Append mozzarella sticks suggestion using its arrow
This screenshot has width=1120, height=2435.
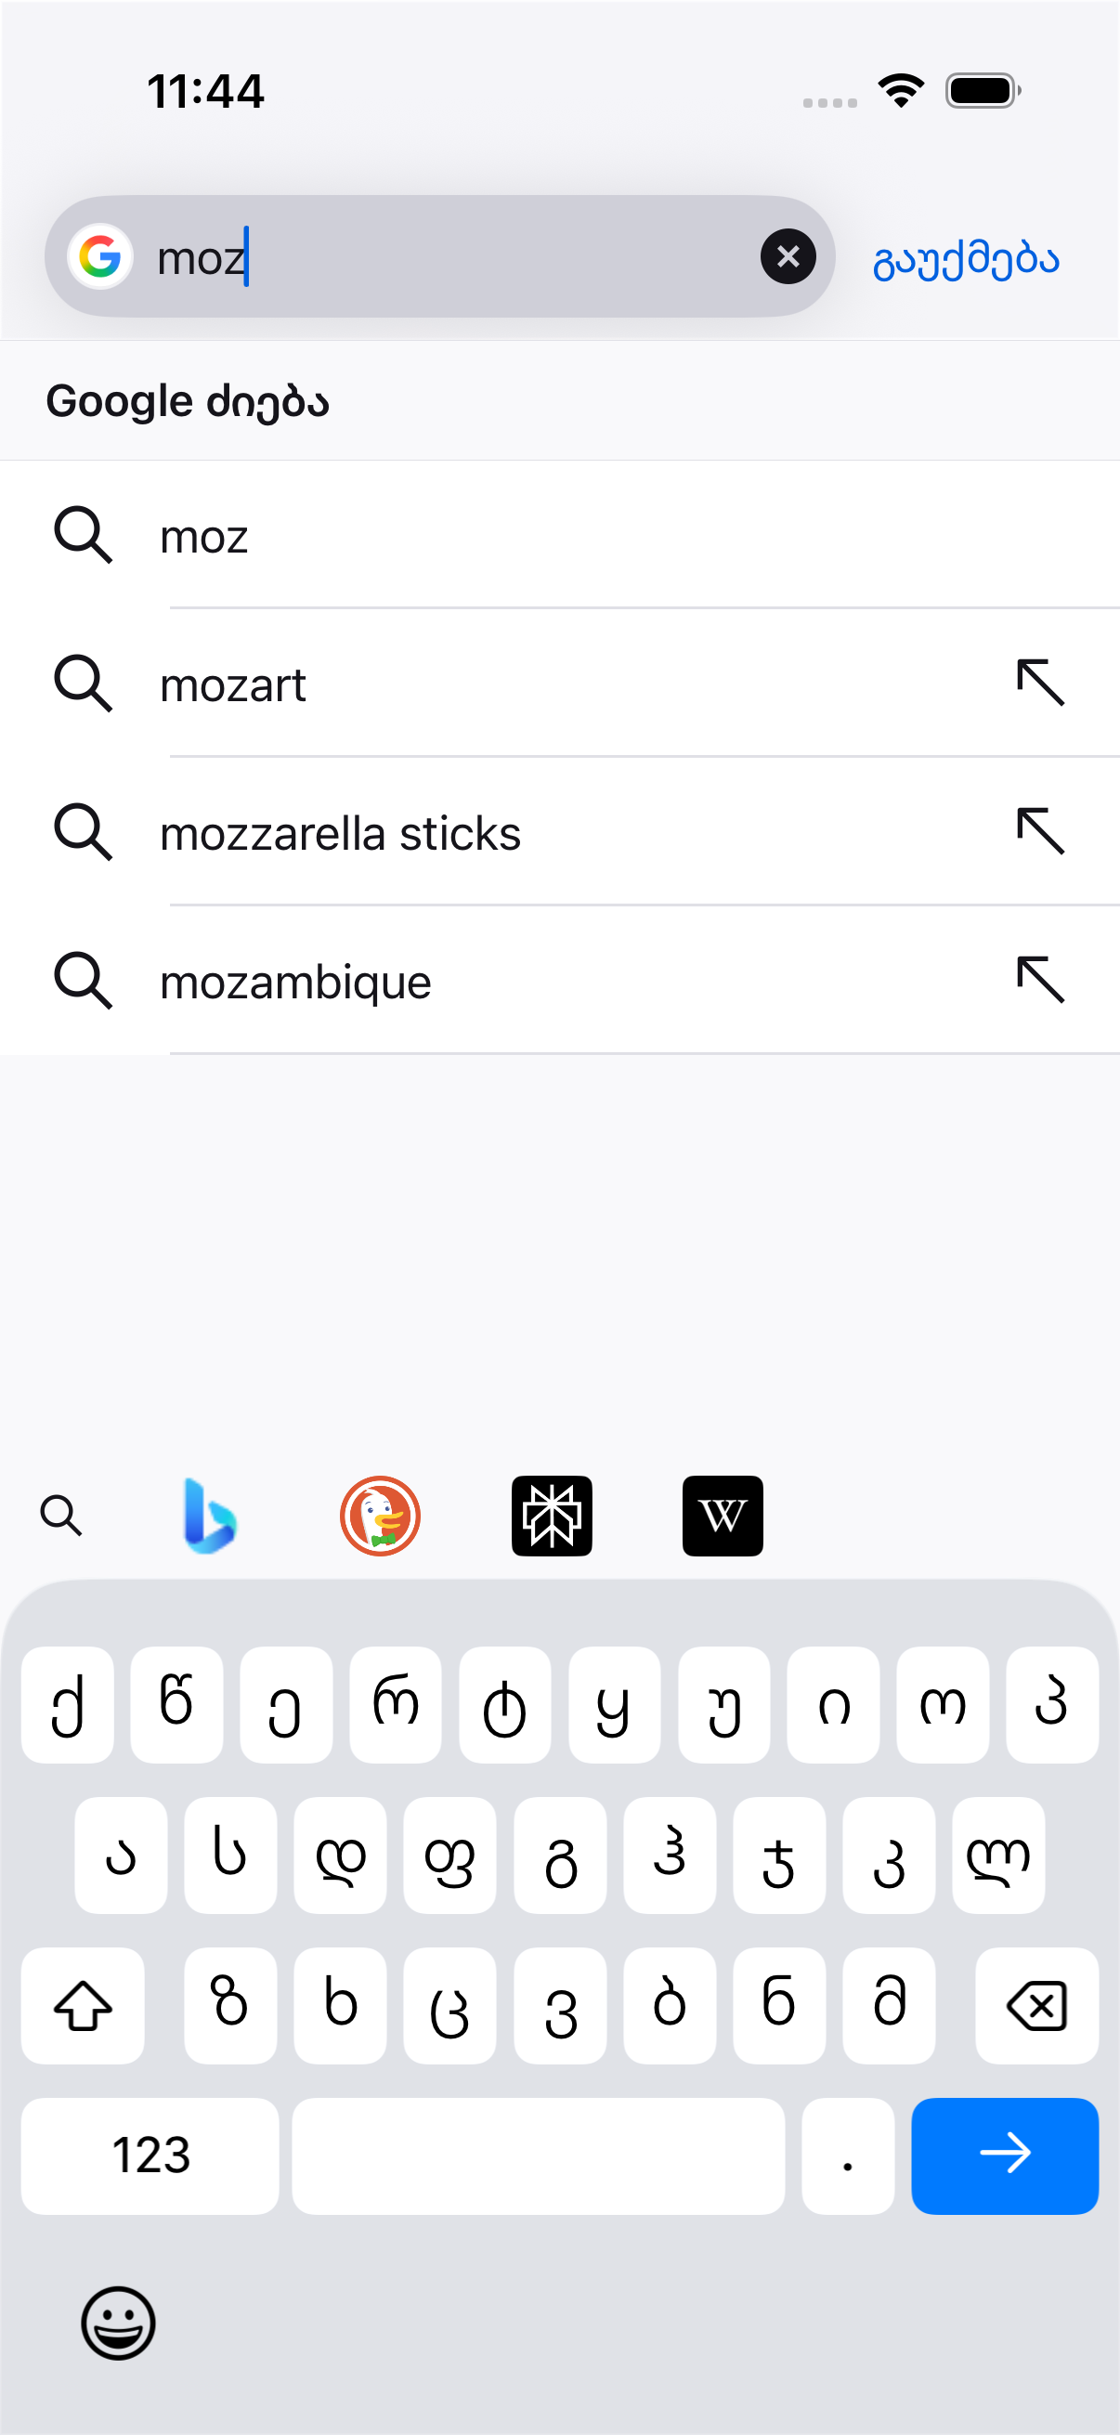[1041, 831]
